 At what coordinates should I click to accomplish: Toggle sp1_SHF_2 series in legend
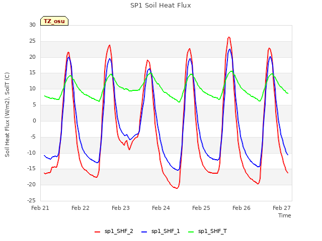coord(114,231)
